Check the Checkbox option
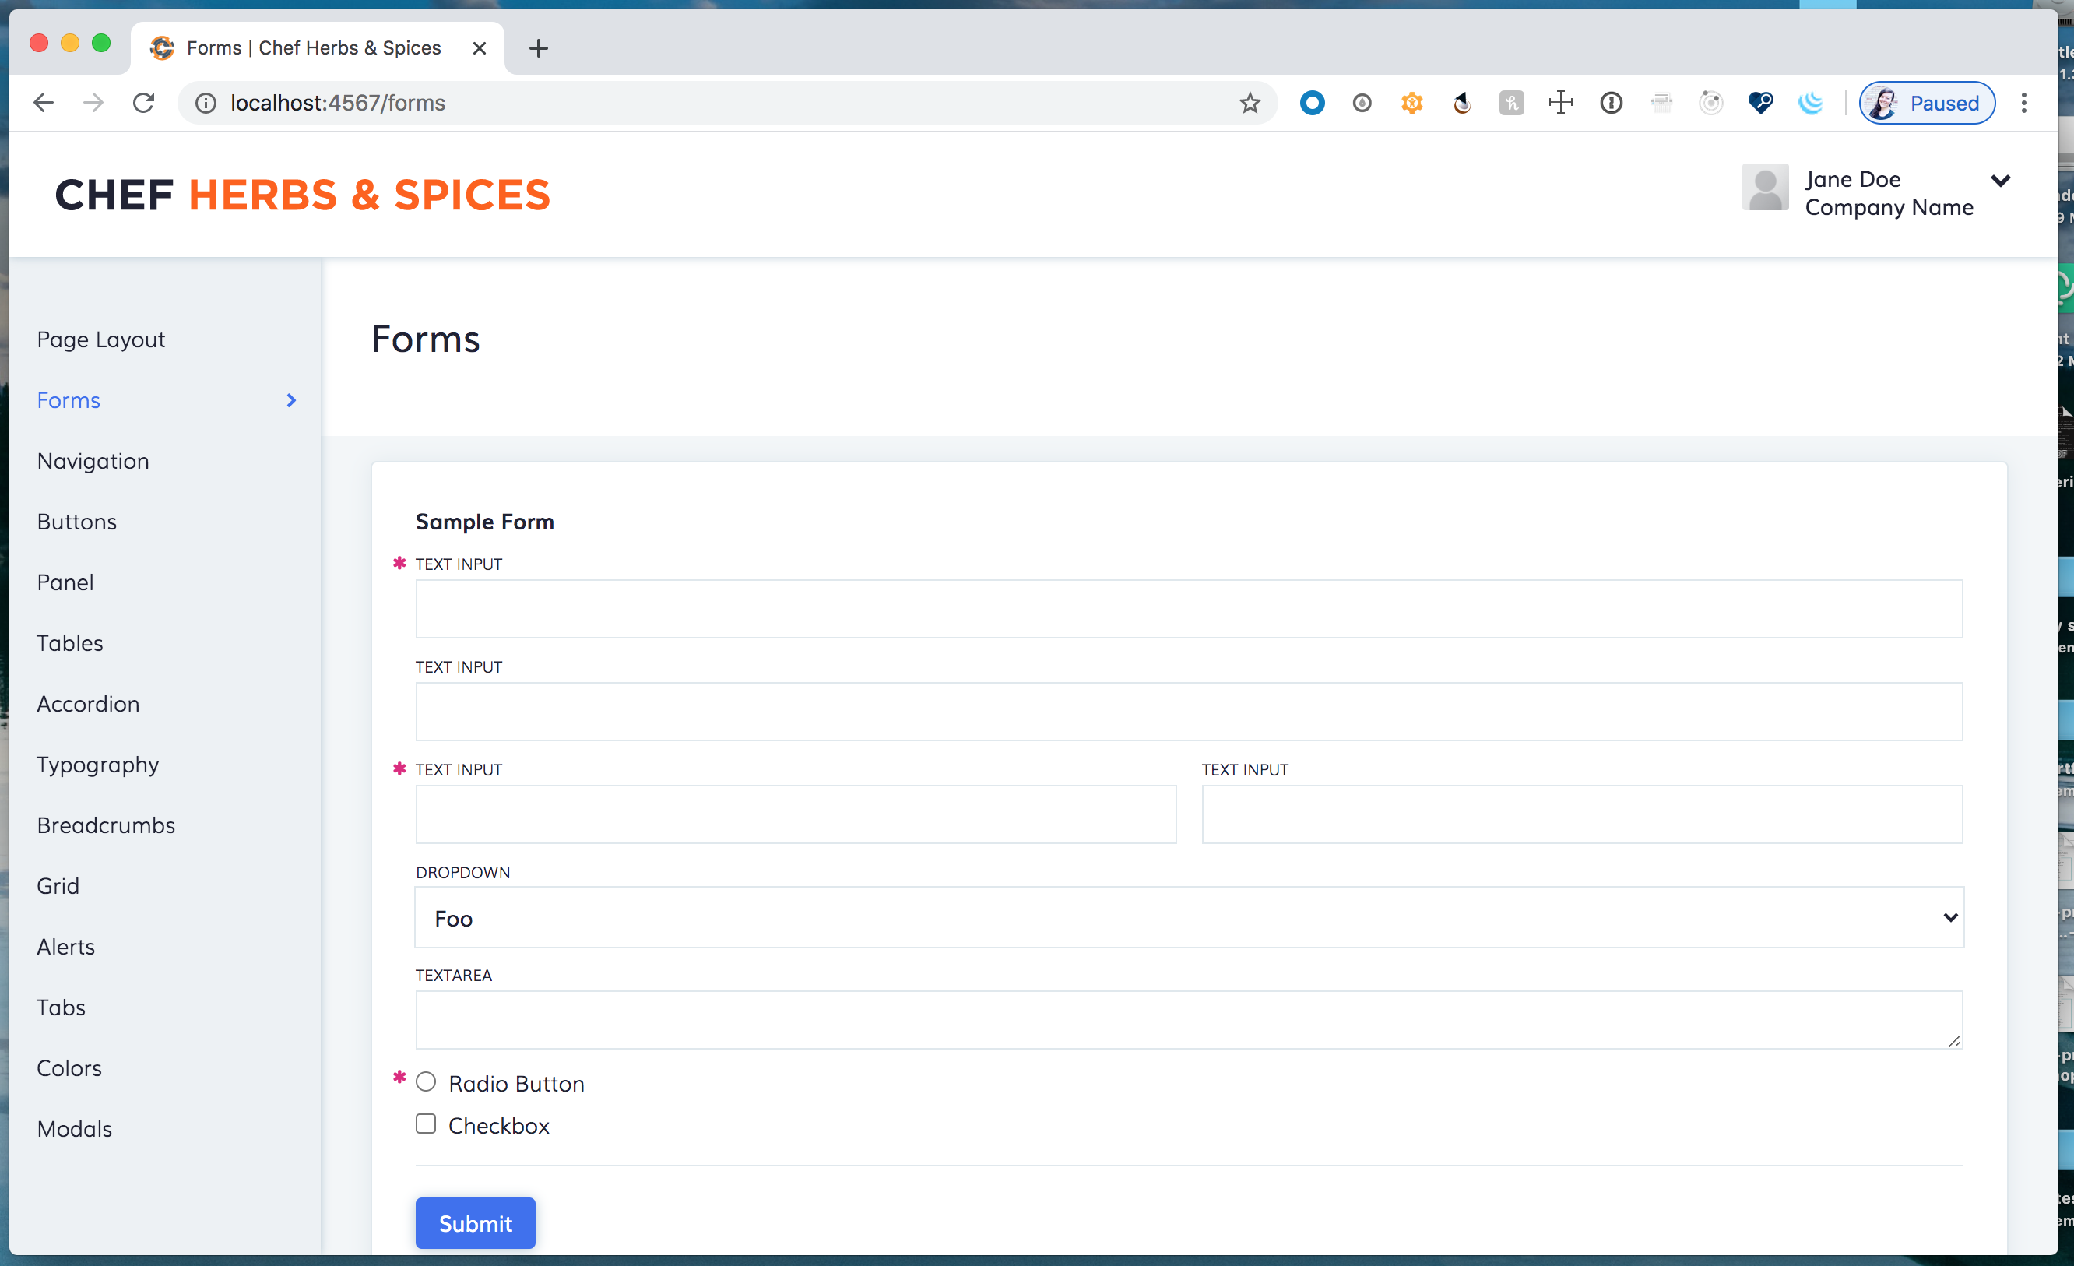 (426, 1124)
